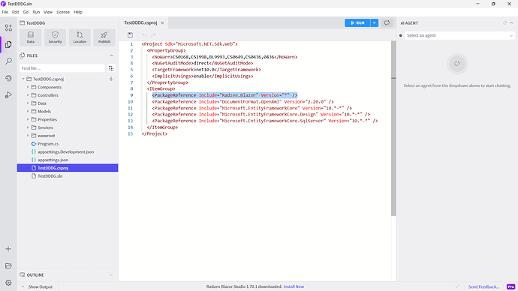Expand the Controllers folder
Image resolution: width=518 pixels, height=291 pixels.
click(x=28, y=95)
